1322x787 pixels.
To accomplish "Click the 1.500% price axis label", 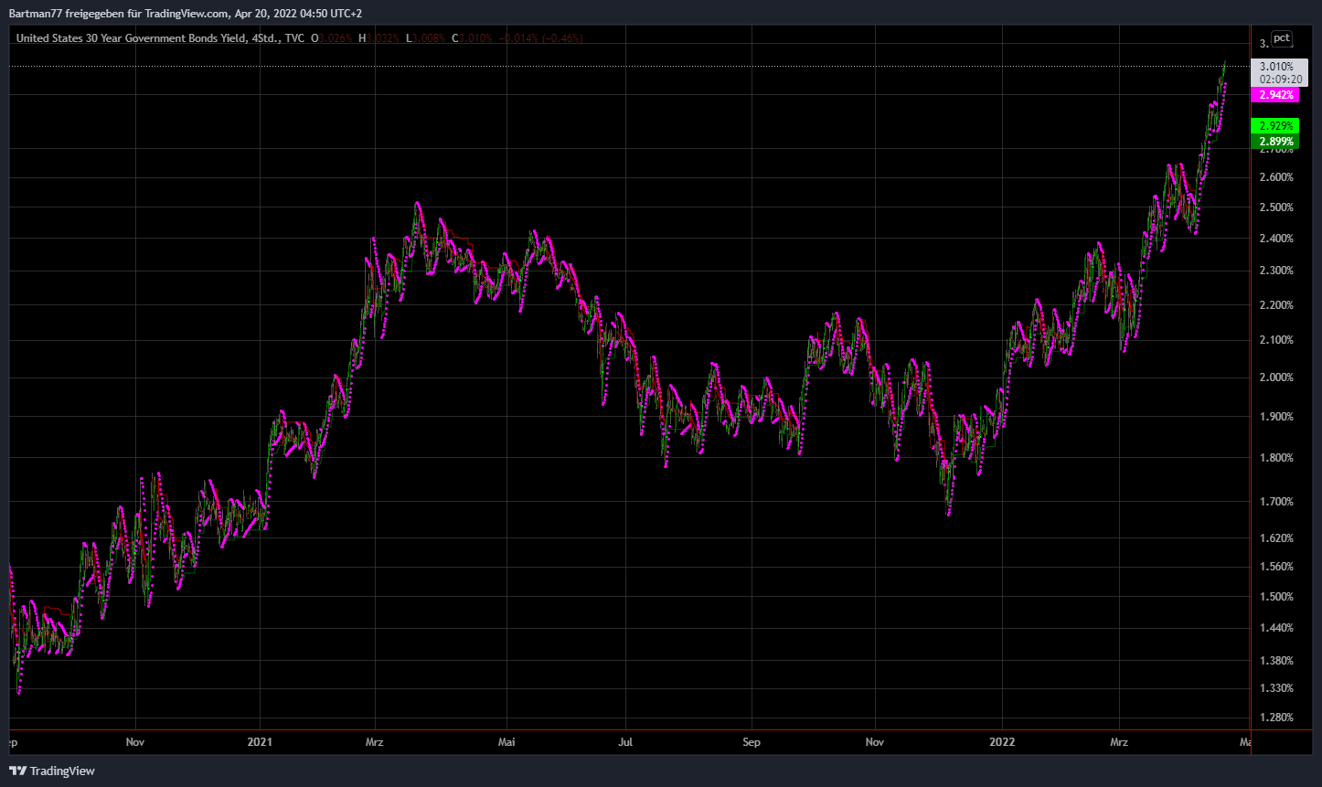I will pos(1276,597).
